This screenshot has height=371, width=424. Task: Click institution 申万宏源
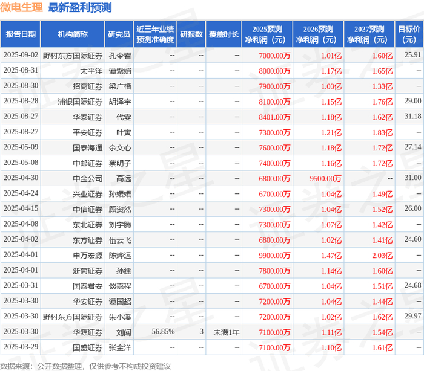[87, 256]
